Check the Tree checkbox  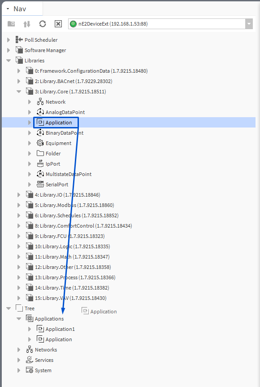click(18, 308)
